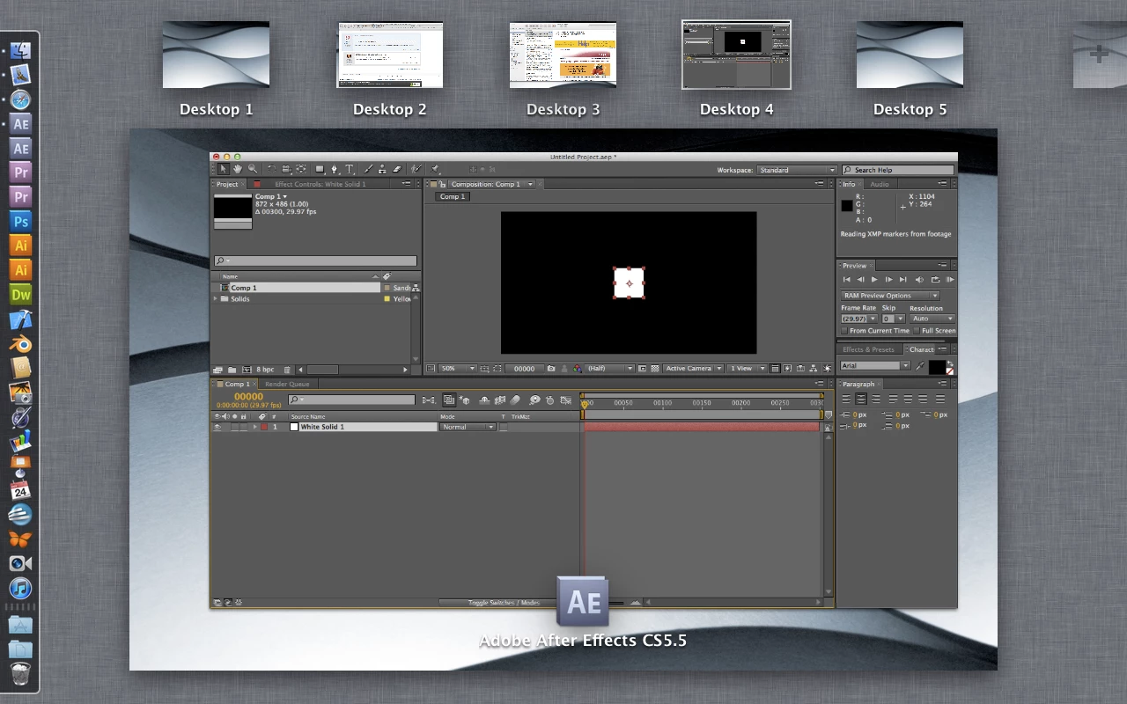Open the Character panel eyedropper

920,366
